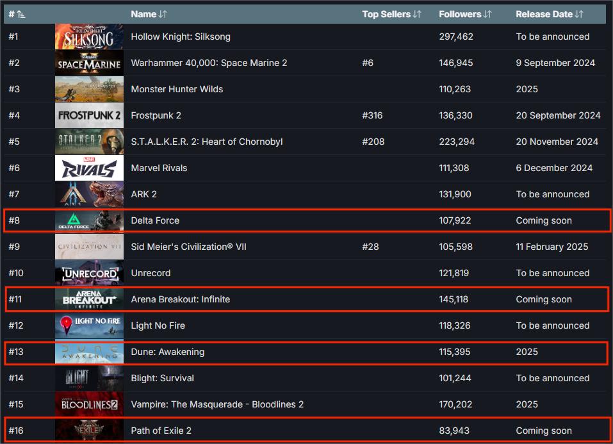Click the Name column sort arrows

pos(163,15)
